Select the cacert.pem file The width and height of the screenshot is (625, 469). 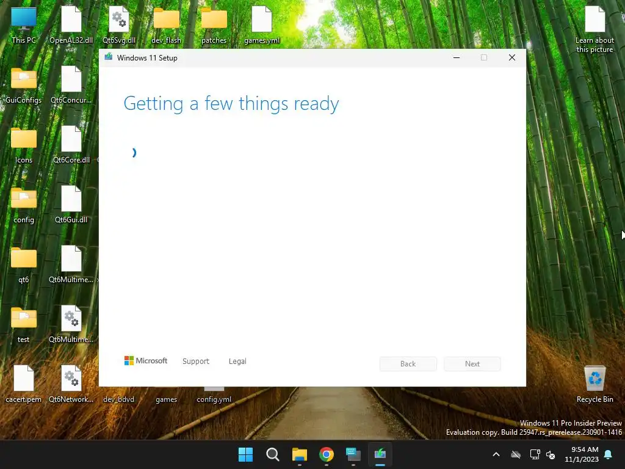24,384
